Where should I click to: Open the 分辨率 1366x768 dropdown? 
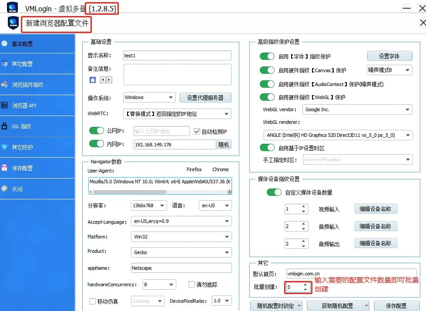(149, 205)
